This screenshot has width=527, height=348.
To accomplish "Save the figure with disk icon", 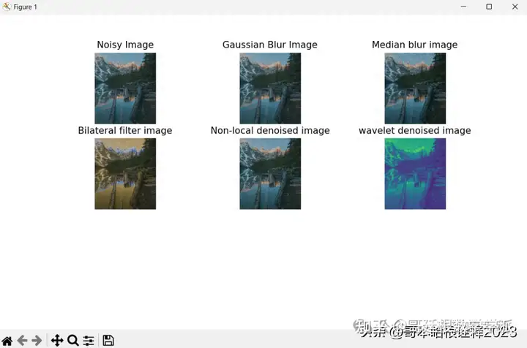I will pos(108,341).
